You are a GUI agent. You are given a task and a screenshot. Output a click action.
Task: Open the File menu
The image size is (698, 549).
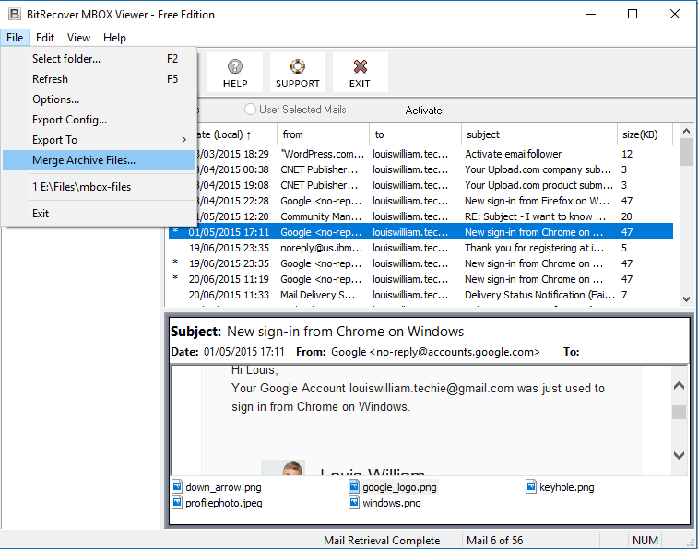[15, 38]
